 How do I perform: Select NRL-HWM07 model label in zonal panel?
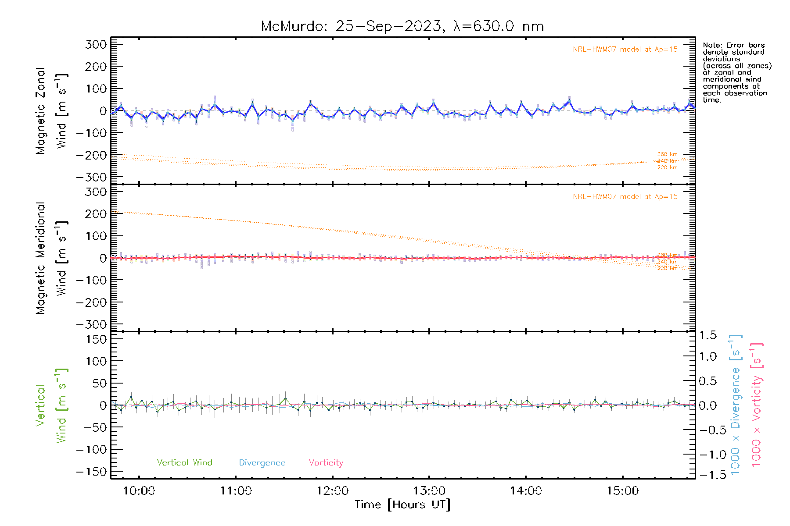[x=625, y=50]
